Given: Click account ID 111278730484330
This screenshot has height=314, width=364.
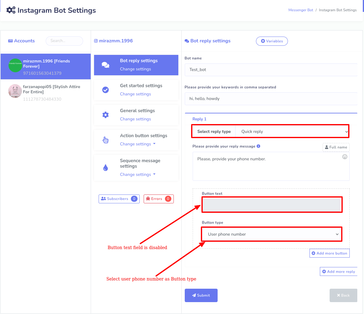Looking at the screenshot, I should pos(42,99).
